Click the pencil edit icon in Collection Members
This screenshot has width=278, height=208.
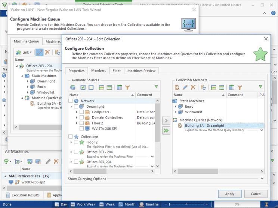[x=185, y=88]
